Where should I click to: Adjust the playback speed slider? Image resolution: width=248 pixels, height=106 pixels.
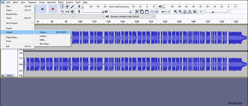click(x=217, y=12)
